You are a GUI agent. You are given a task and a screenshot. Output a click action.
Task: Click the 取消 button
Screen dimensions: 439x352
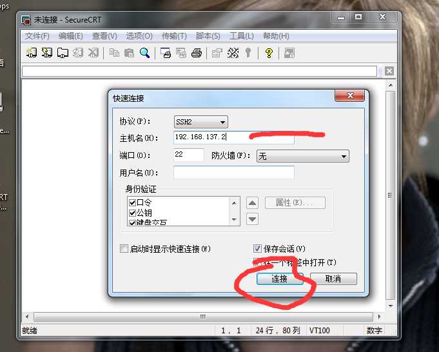333,279
